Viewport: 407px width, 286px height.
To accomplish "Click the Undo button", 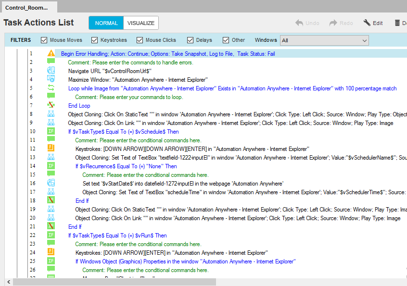I will pos(307,23).
